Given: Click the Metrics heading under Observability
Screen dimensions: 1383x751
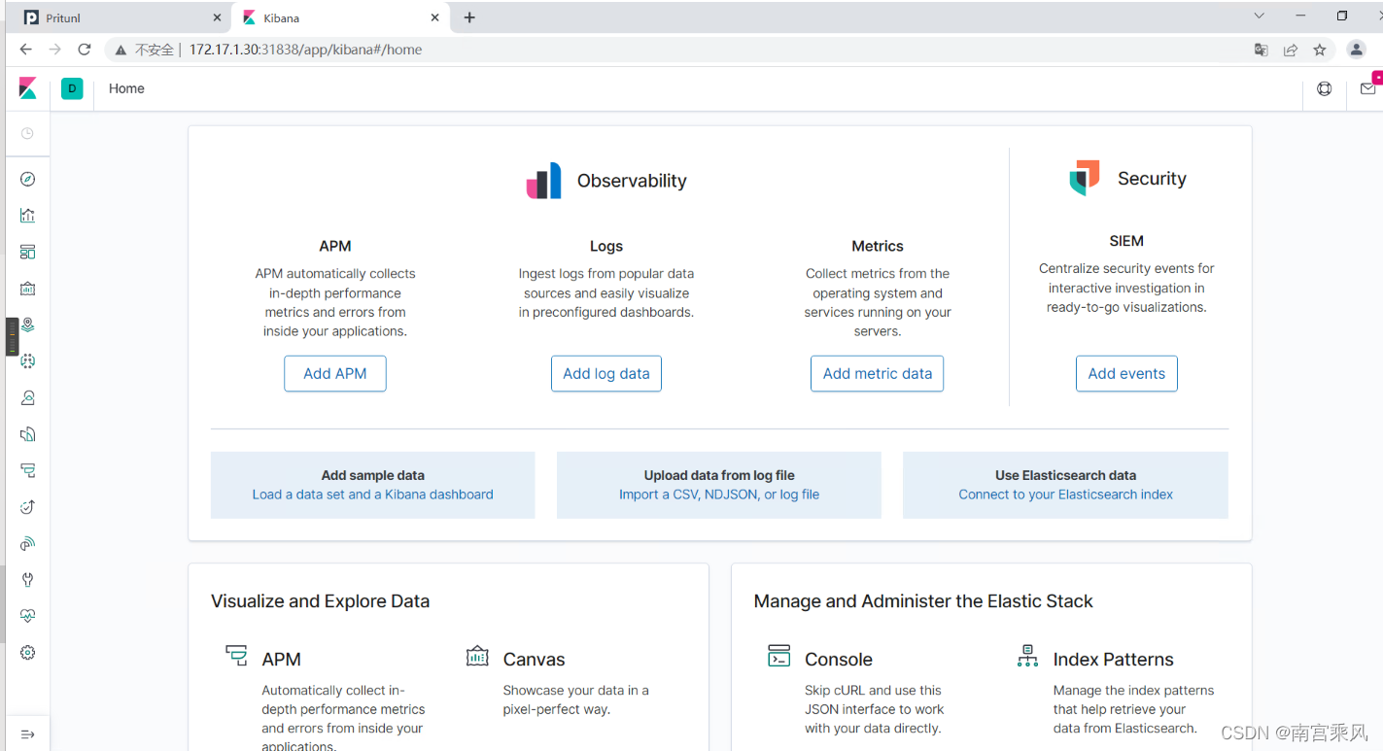Looking at the screenshot, I should tap(878, 247).
